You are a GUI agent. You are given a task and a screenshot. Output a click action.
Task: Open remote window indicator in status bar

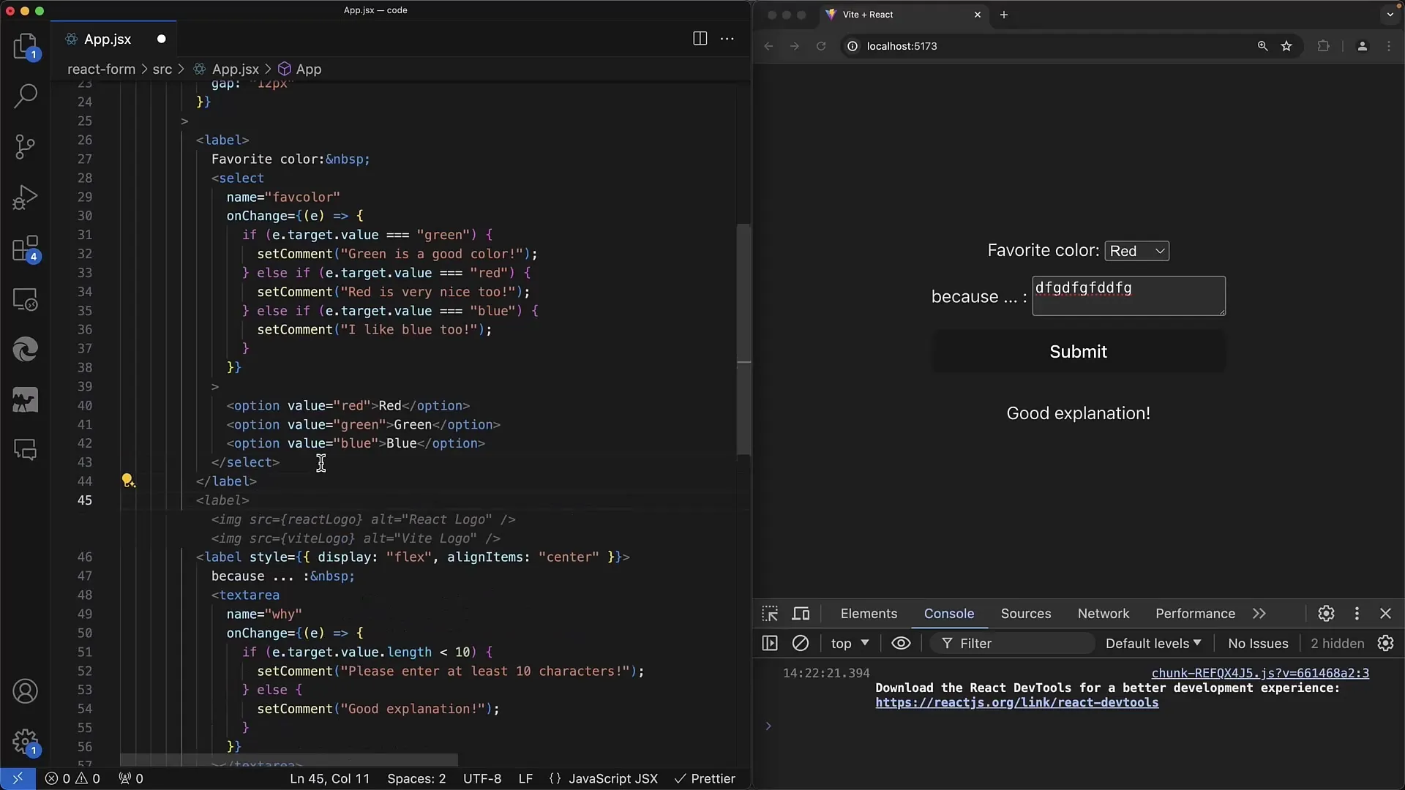click(x=18, y=778)
